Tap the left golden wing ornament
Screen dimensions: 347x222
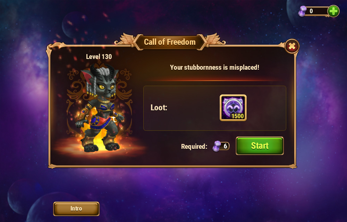[125, 39]
